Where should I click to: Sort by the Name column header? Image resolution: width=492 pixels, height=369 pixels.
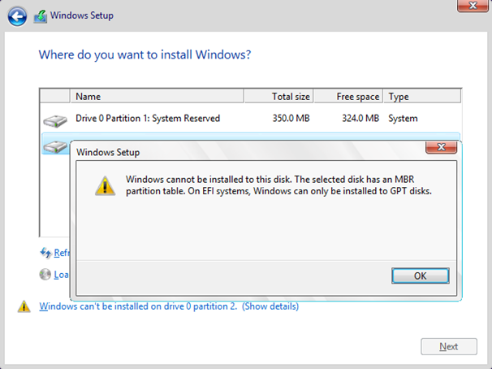157,96
